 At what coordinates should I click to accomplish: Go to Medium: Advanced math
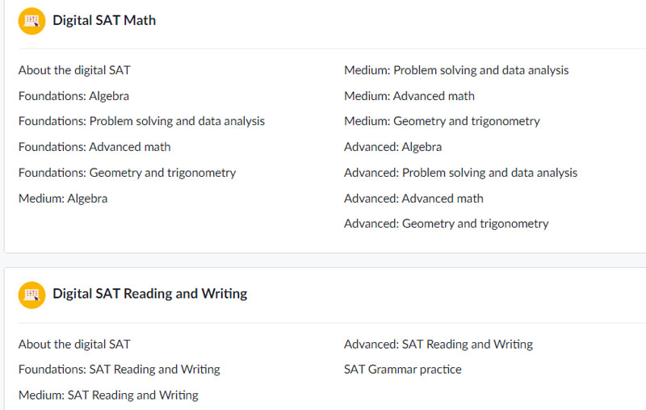tap(409, 96)
